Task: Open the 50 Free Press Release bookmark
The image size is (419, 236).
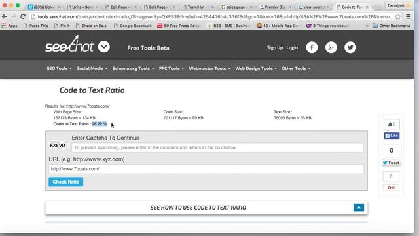Action: [x=179, y=26]
